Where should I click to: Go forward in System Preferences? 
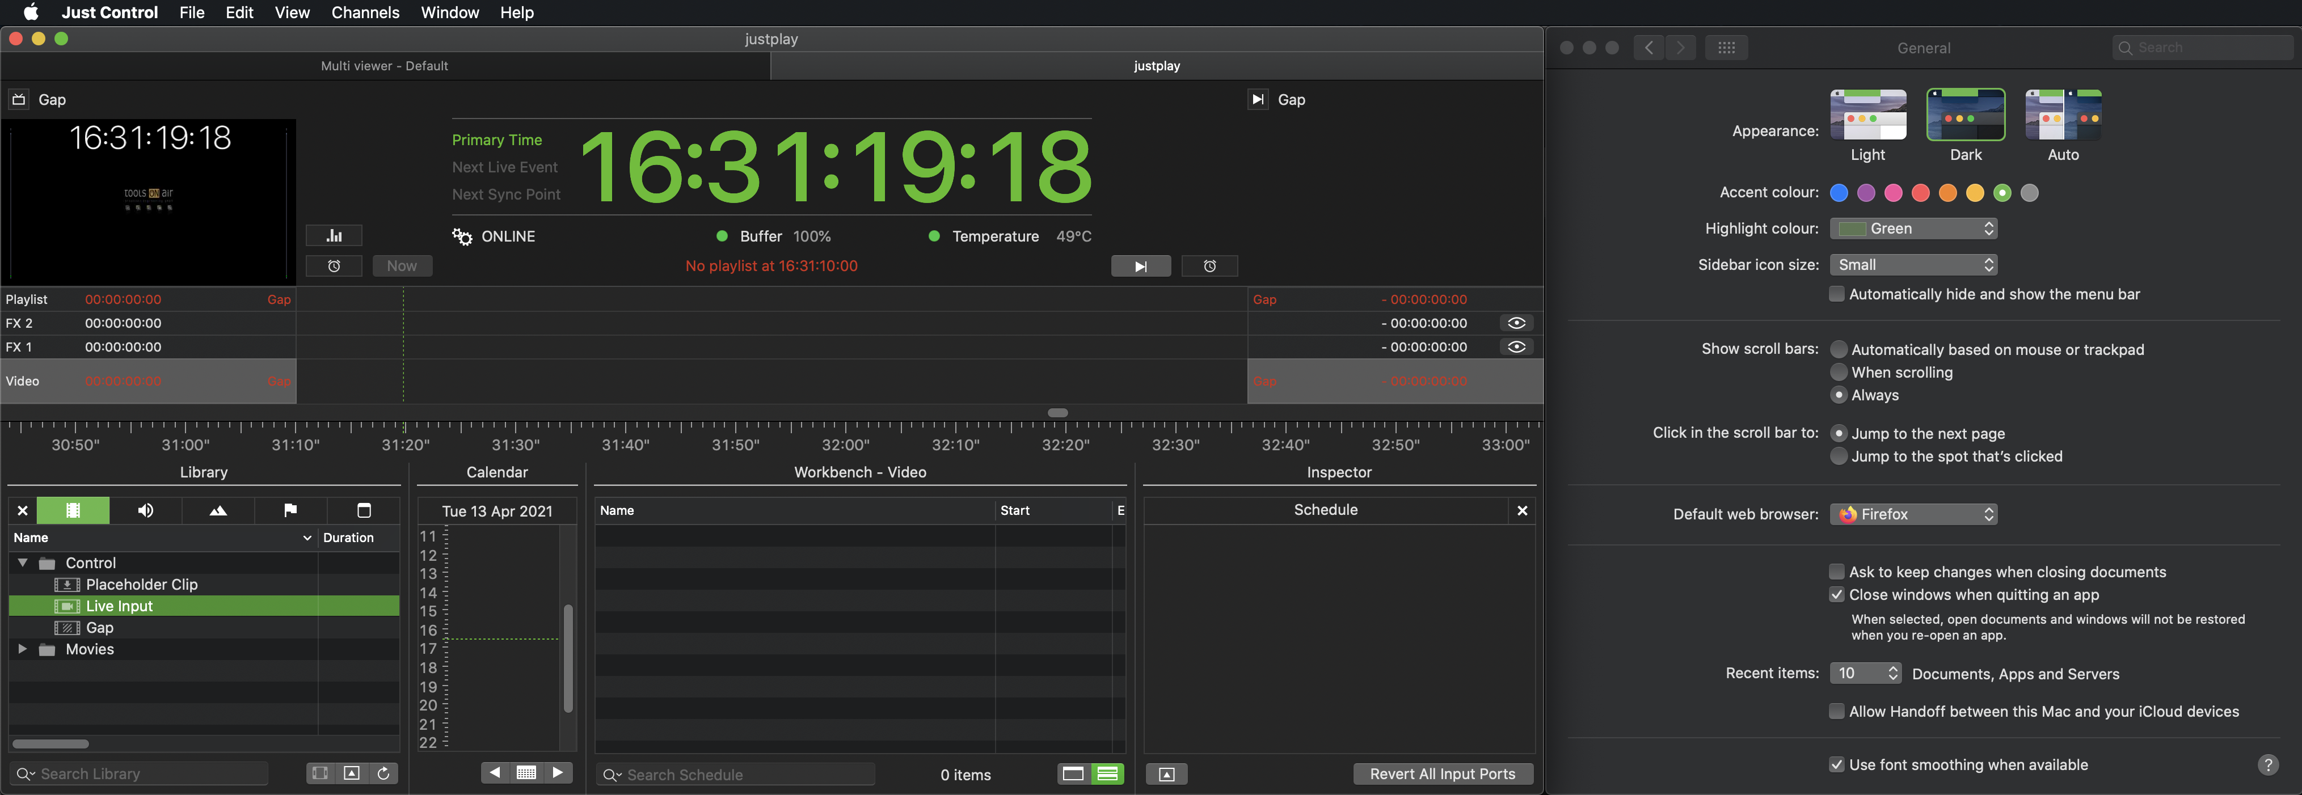[1681, 47]
